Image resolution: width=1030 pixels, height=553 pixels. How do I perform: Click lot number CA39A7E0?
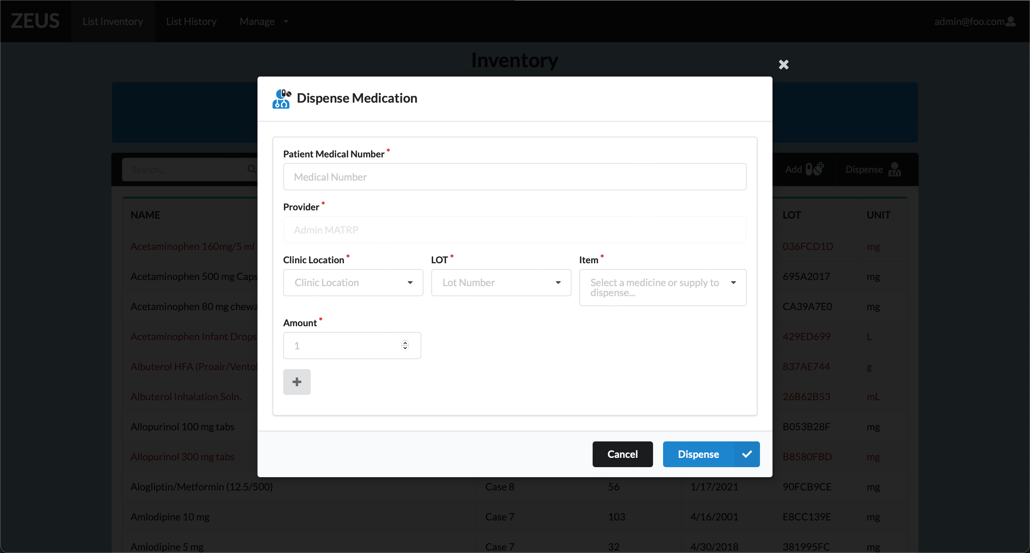coord(807,306)
